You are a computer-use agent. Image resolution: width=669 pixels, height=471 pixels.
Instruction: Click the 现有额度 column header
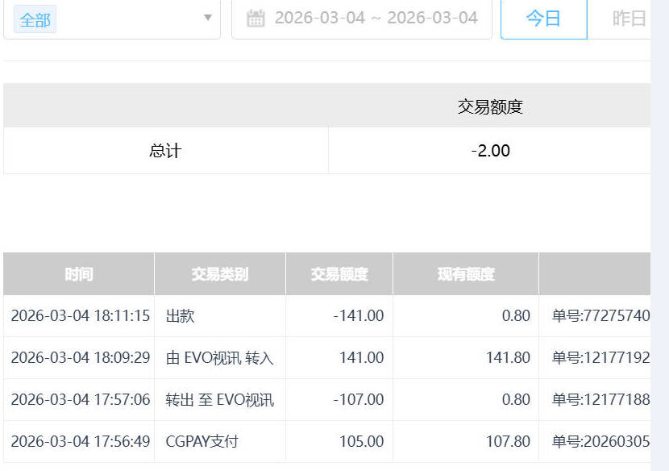(466, 274)
